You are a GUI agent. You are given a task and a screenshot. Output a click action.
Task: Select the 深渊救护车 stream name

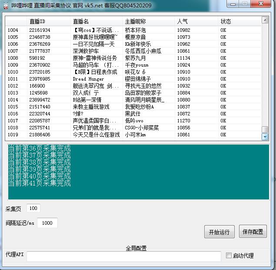click(x=86, y=51)
